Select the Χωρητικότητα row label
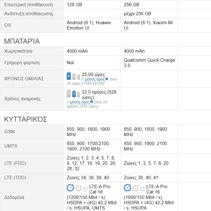 [x=18, y=51]
